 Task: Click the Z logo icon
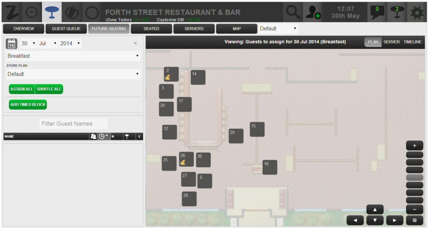pos(12,12)
